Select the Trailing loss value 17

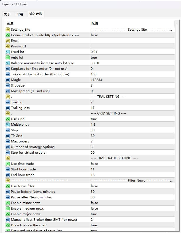point(93,108)
